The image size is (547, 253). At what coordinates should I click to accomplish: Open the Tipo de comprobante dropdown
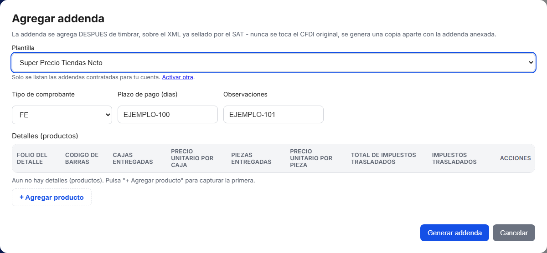[x=62, y=115]
